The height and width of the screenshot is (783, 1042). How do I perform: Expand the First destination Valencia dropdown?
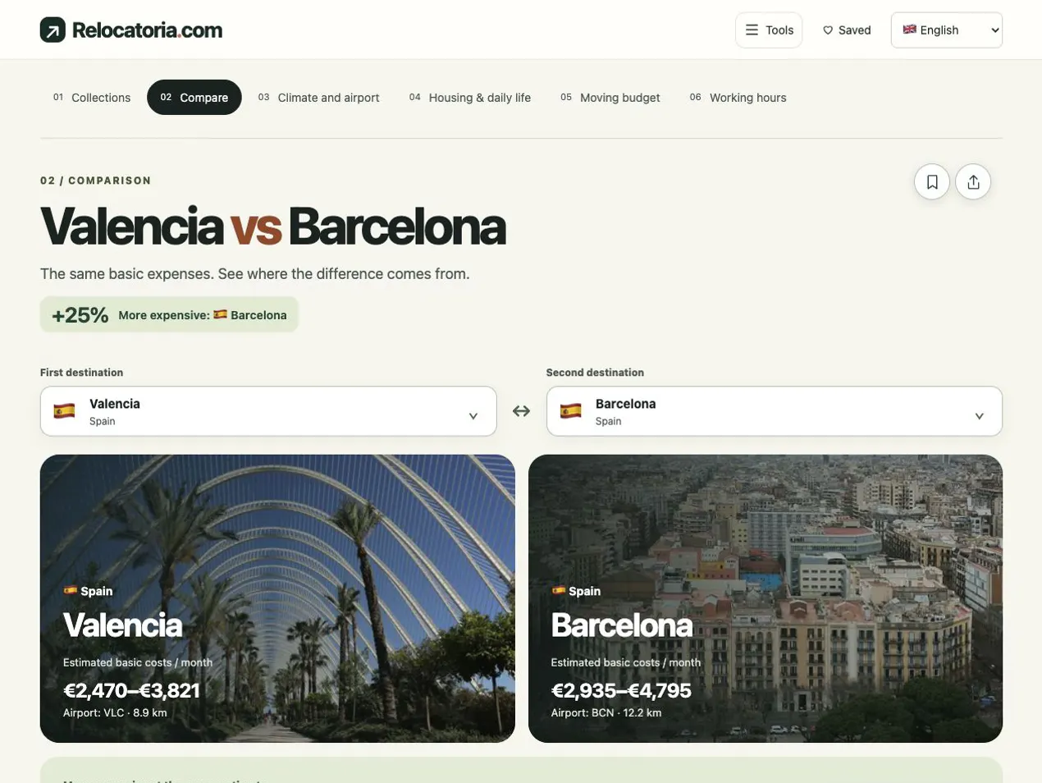tap(268, 411)
